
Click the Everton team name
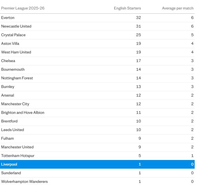click(8, 18)
